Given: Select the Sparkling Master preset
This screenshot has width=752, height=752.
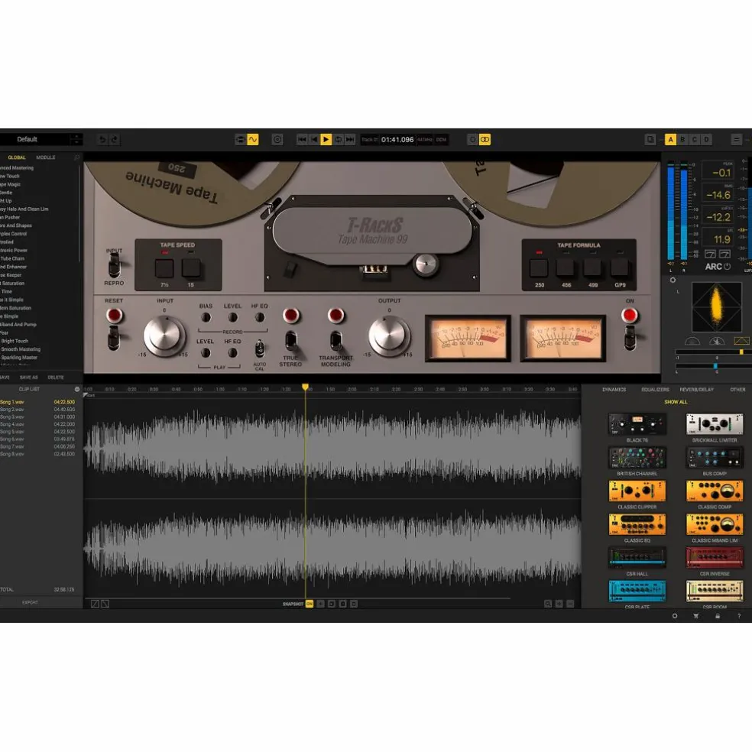Looking at the screenshot, I should click(x=18, y=358).
